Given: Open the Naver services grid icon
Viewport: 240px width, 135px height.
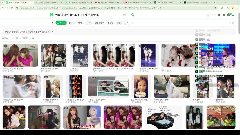Looking at the screenshot, I should pos(234,15).
